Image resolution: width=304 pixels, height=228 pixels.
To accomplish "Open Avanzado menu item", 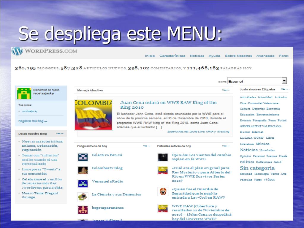I will coord(265,56).
